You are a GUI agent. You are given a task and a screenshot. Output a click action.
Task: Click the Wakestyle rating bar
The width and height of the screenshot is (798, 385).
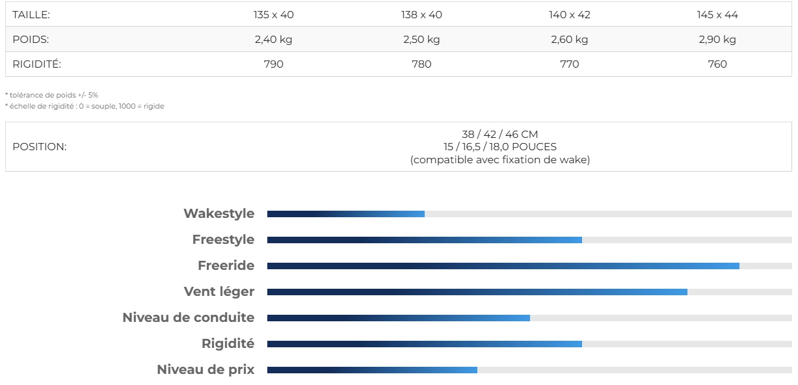pos(529,214)
